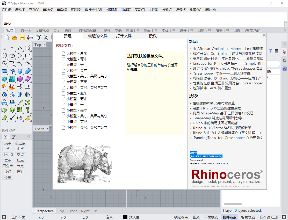Toggle 智慧轨迹 SmartTrack in status bar
Viewport: 288px width, 220px height.
click(248, 217)
